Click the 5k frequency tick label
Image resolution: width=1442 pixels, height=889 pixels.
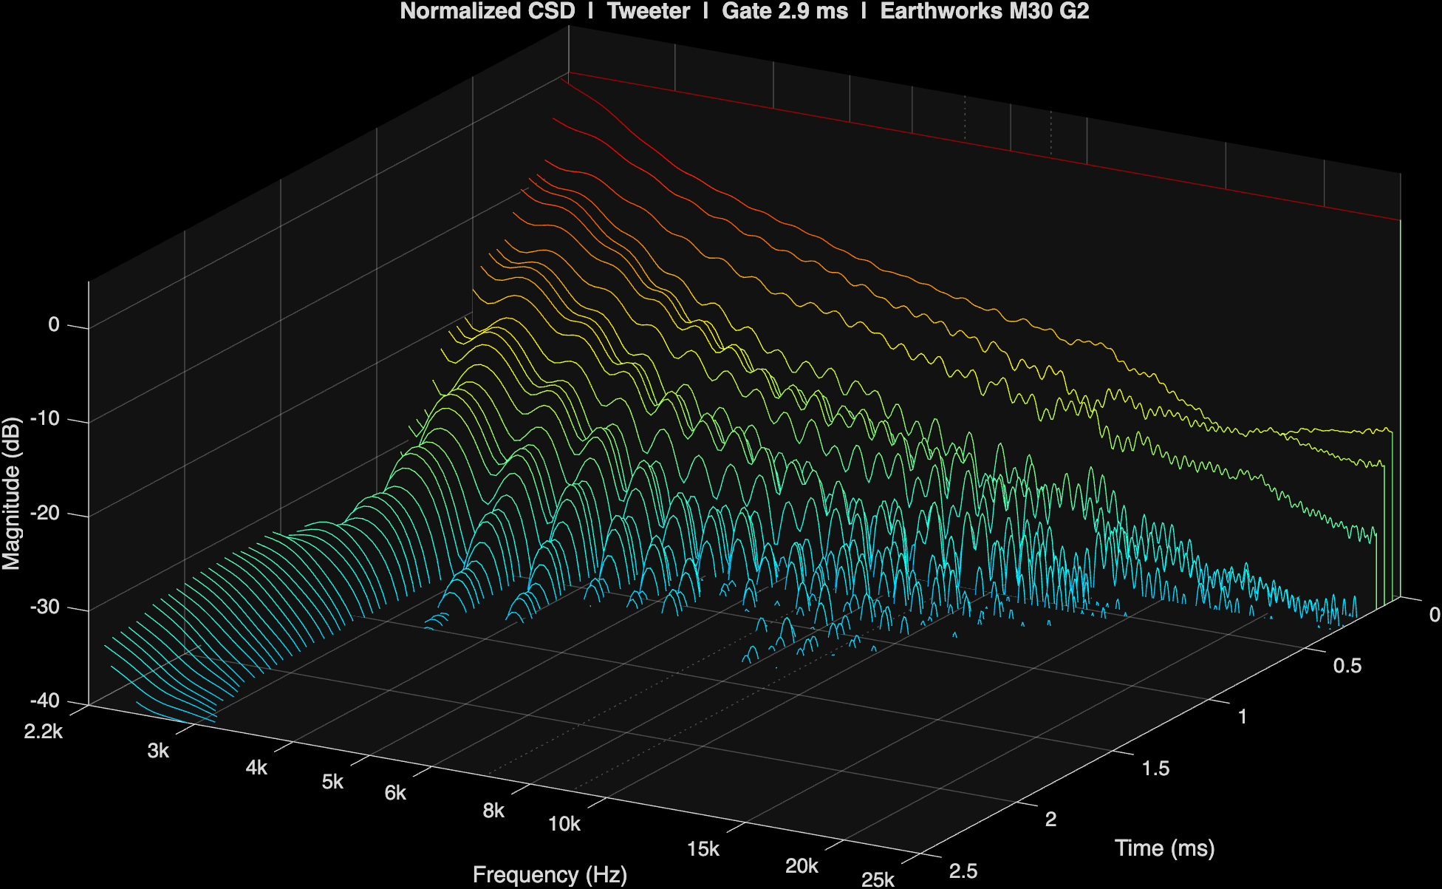332,781
